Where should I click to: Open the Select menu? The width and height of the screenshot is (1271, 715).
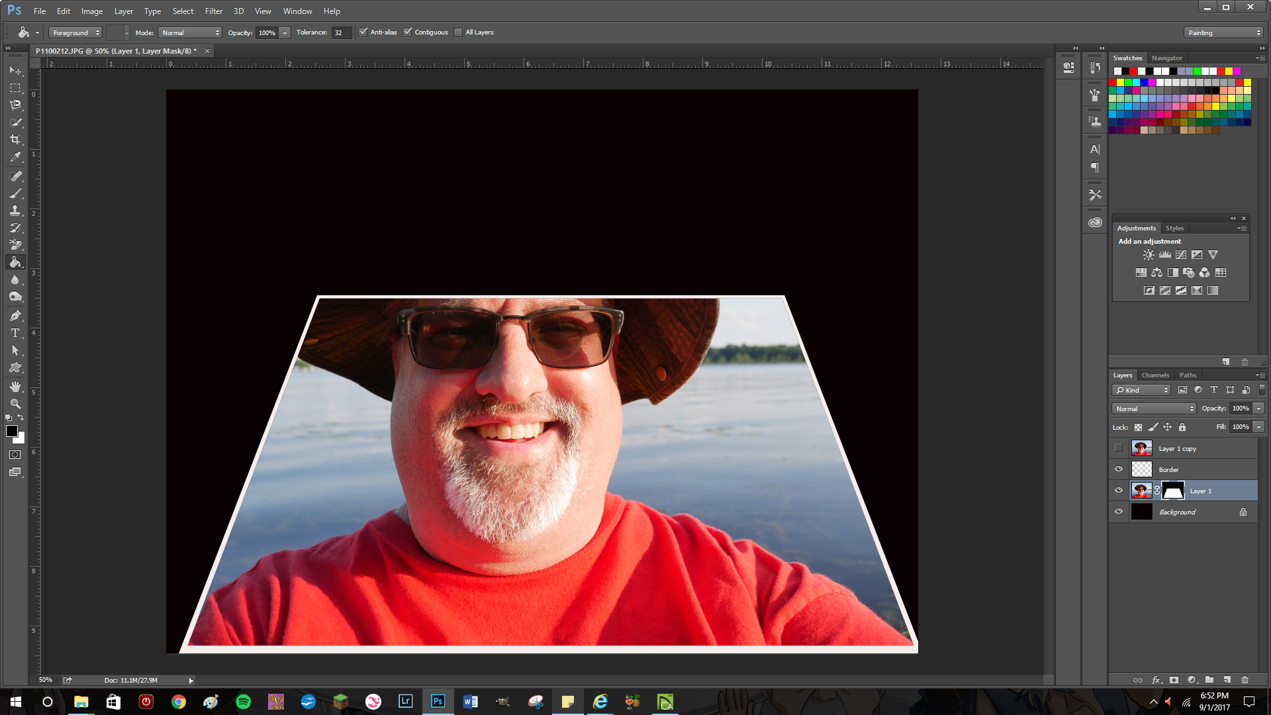[x=183, y=11]
